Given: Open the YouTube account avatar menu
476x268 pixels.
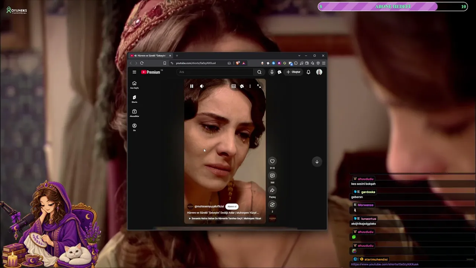Looking at the screenshot, I should click(x=319, y=72).
